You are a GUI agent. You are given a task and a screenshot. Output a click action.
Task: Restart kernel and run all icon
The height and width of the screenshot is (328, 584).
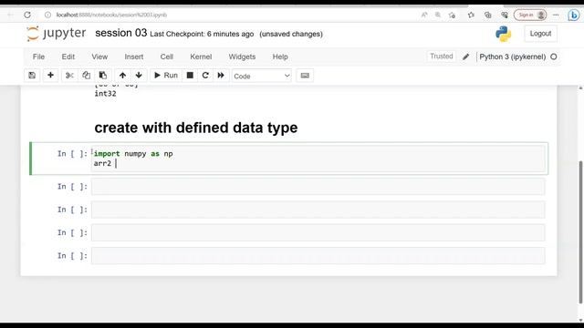(221, 76)
